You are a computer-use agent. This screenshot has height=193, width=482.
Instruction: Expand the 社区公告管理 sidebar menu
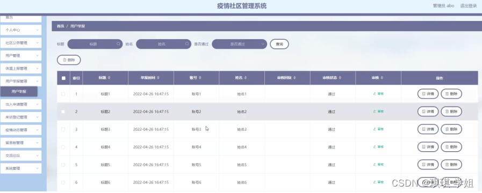(20, 43)
